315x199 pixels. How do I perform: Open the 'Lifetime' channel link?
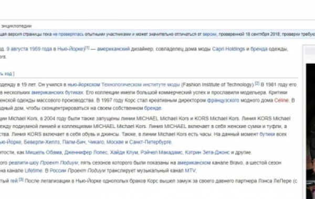click(34, 171)
